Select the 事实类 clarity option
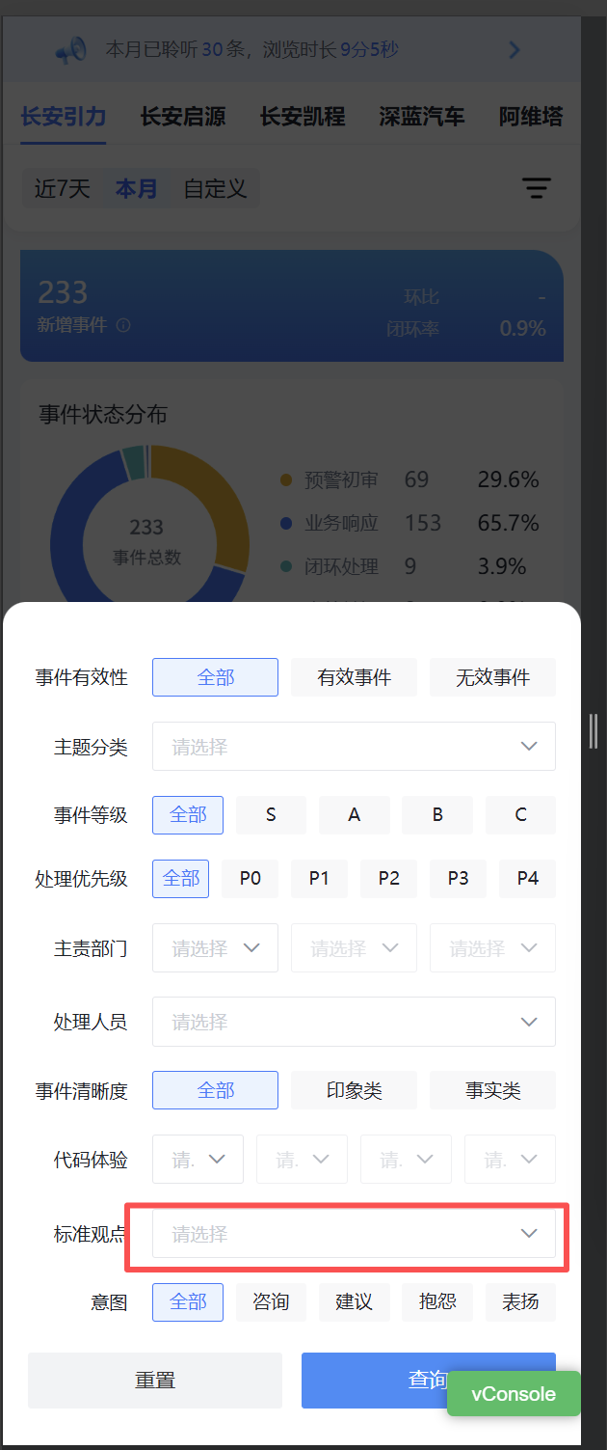Screen dimensions: 607x1450 click(492, 1090)
